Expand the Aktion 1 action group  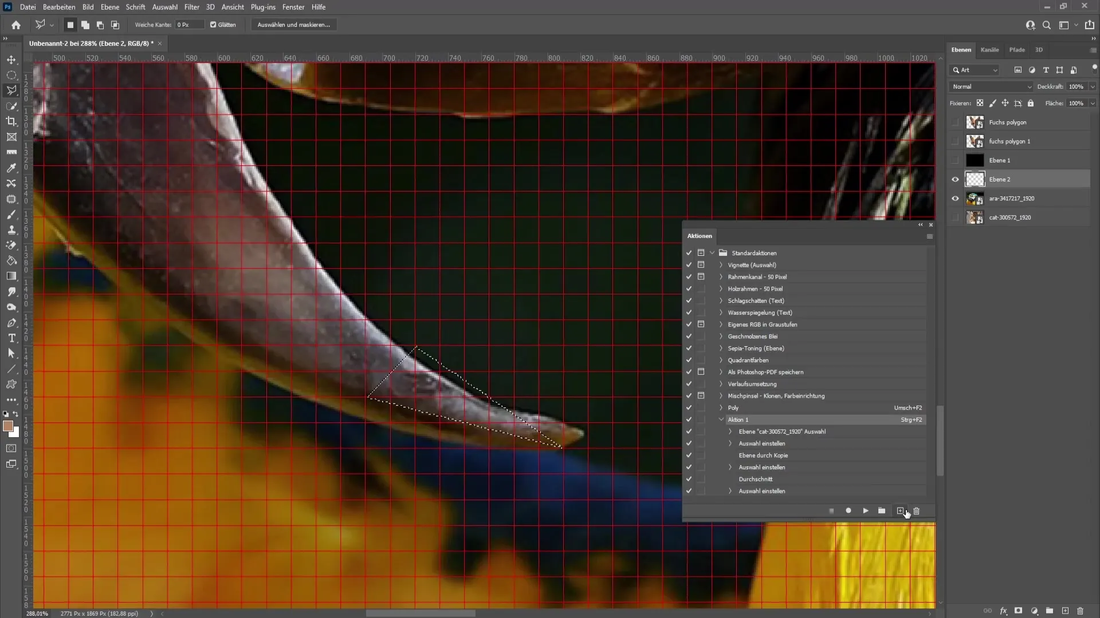pyautogui.click(x=720, y=419)
